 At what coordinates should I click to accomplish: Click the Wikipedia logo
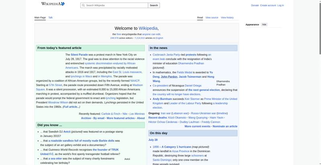pos(53,4)
